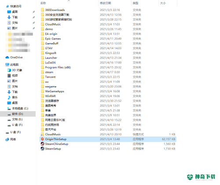Select the 3D 对象 sidebar icon
The image size is (220, 185).
[9, 70]
